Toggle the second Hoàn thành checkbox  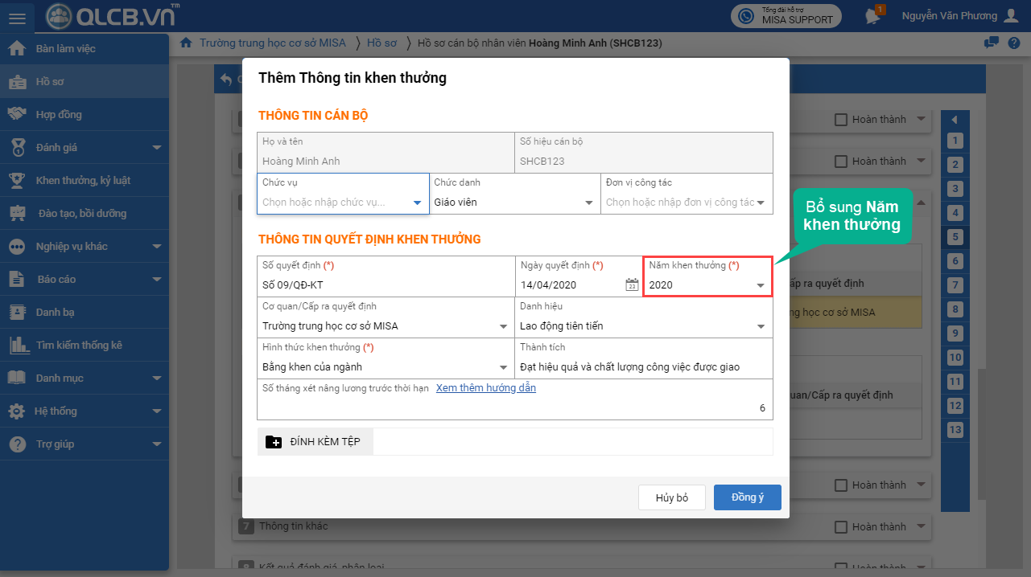(841, 162)
